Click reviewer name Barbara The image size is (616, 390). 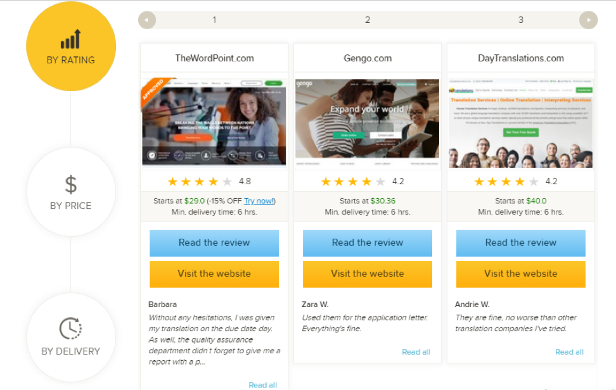pos(163,305)
